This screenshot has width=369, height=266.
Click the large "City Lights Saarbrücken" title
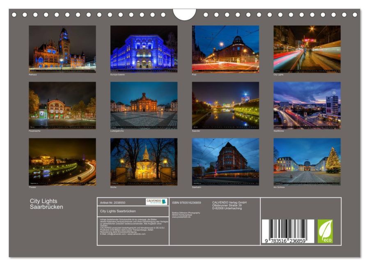[46, 204]
